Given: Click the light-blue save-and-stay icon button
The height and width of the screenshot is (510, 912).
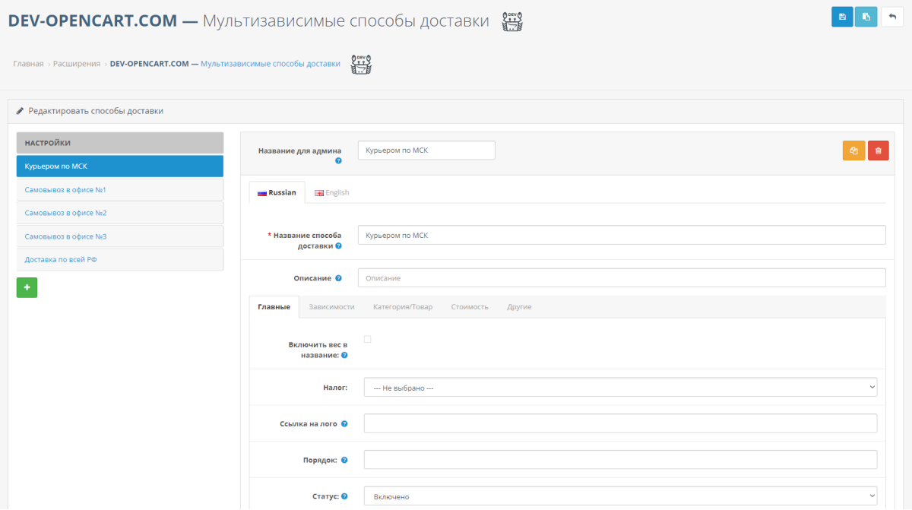Looking at the screenshot, I should [866, 17].
